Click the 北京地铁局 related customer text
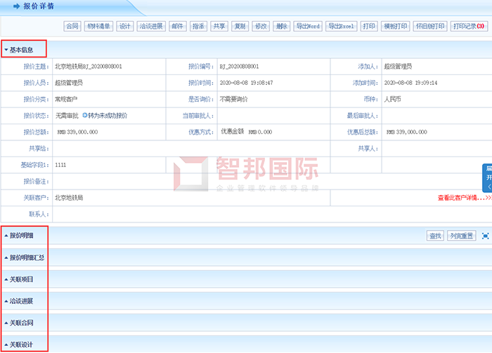Image resolution: width=492 pixels, height=353 pixels. coord(69,198)
